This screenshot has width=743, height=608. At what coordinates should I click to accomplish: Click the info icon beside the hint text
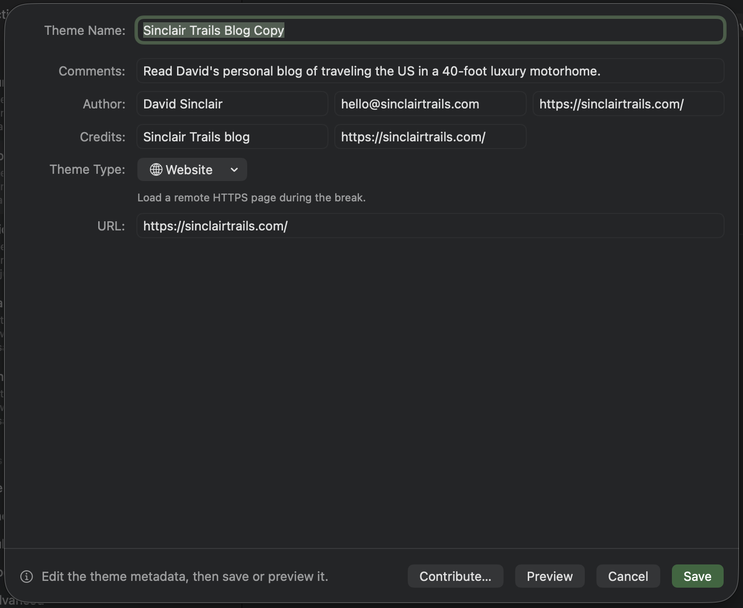27,577
